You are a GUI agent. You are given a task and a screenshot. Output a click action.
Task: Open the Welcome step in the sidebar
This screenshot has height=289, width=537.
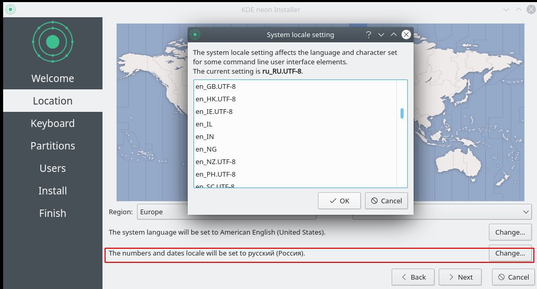click(x=53, y=78)
